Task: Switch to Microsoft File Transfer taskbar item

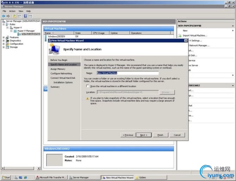Action: (51, 177)
